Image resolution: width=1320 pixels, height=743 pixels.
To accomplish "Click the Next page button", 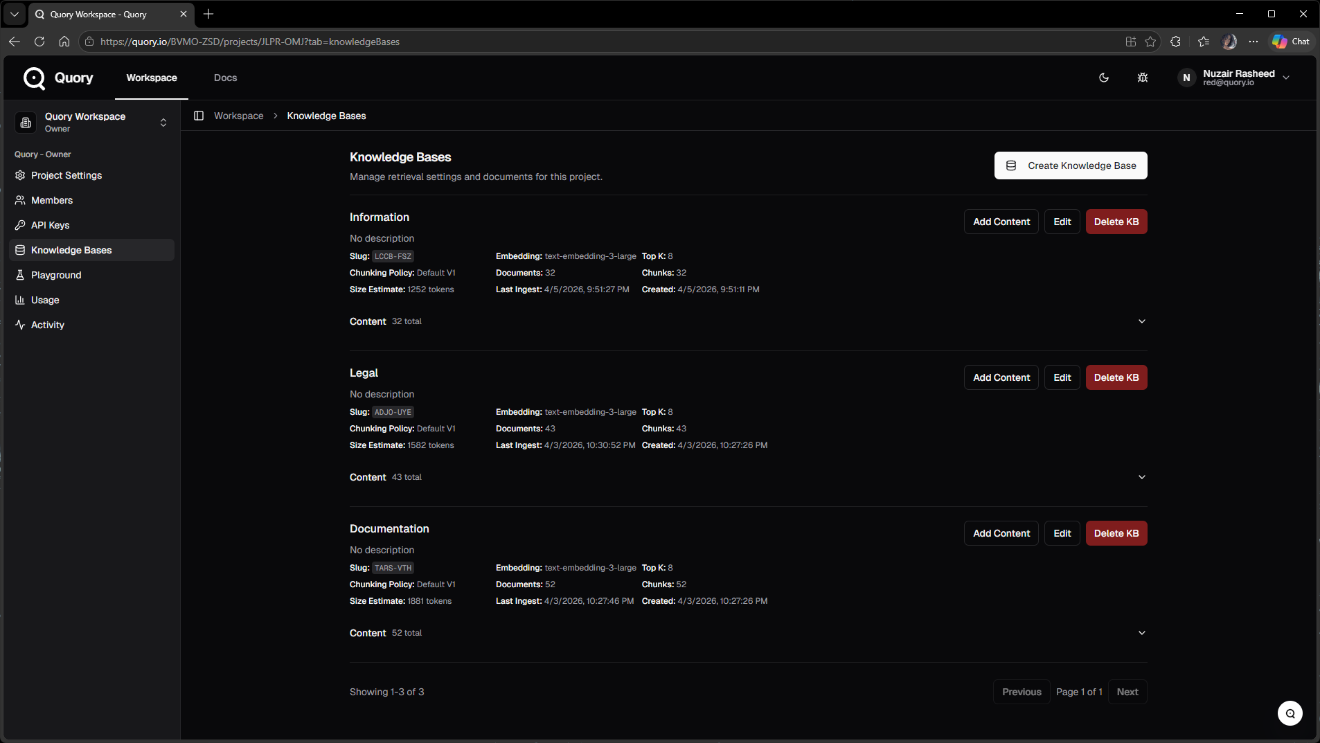I will tap(1127, 692).
